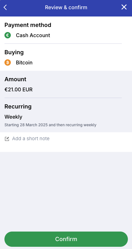Click the Weekly recurring frequency
This screenshot has width=132, height=249.
pyautogui.click(x=13, y=117)
